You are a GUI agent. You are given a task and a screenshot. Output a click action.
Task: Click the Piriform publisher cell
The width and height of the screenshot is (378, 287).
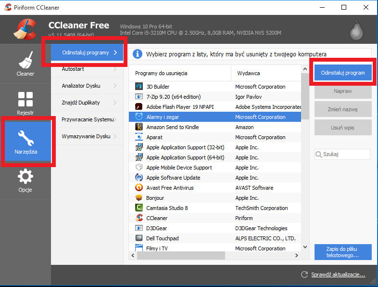coord(244,218)
